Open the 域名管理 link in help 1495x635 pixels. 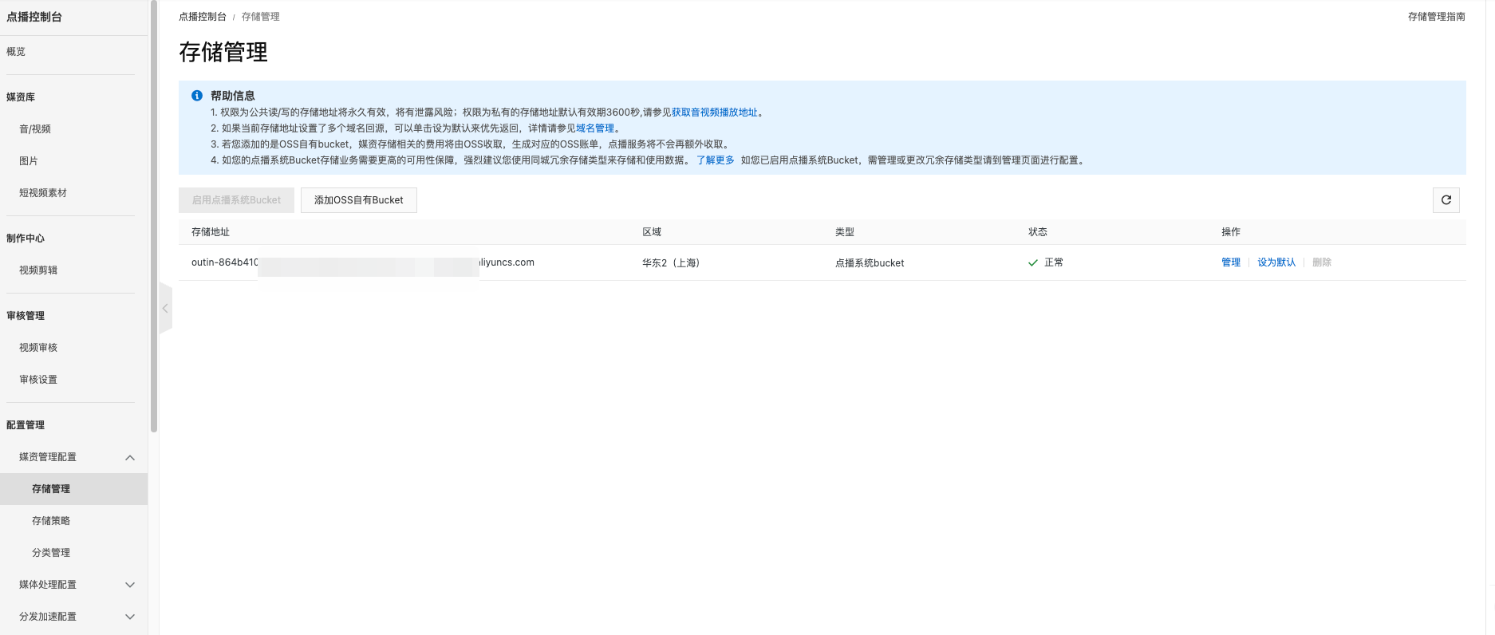595,128
